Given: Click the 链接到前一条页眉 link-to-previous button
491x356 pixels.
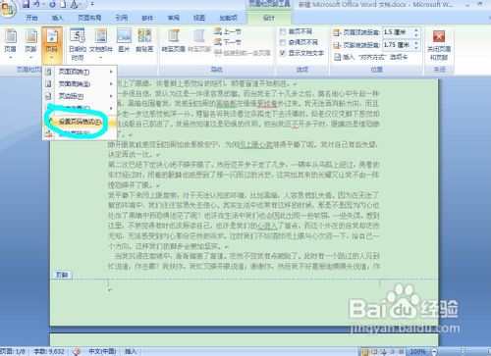Looking at the screenshot, I should point(243,53).
